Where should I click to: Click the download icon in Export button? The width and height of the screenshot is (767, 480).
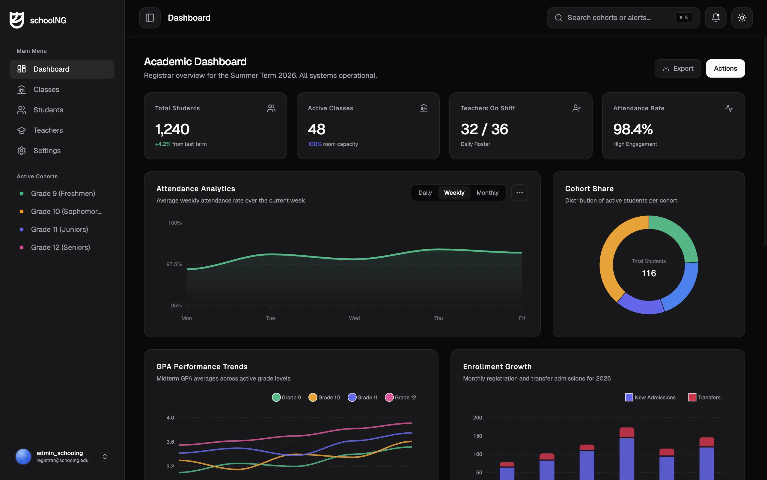666,69
